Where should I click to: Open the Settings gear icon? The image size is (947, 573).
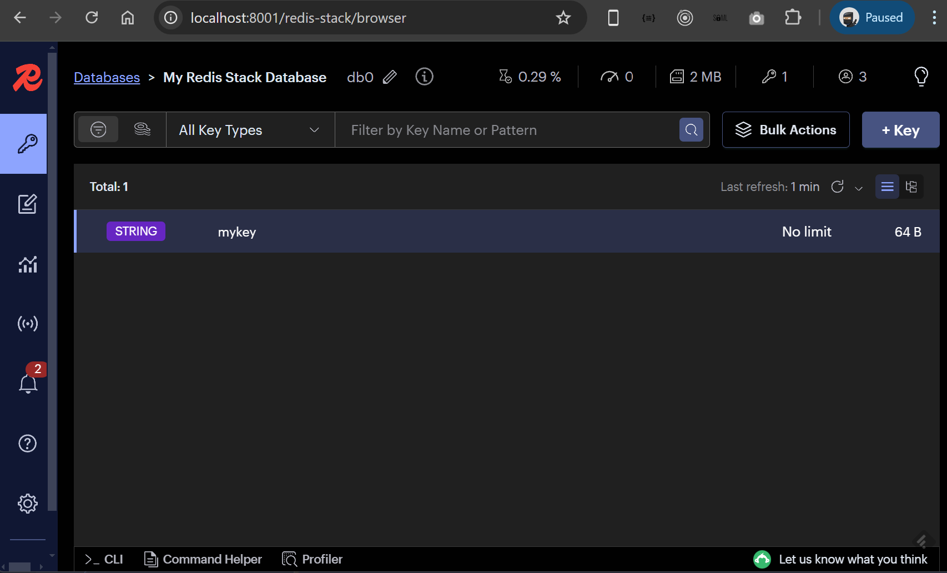coord(27,504)
